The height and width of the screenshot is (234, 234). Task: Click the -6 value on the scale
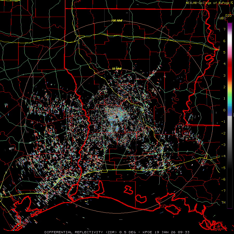223,179
